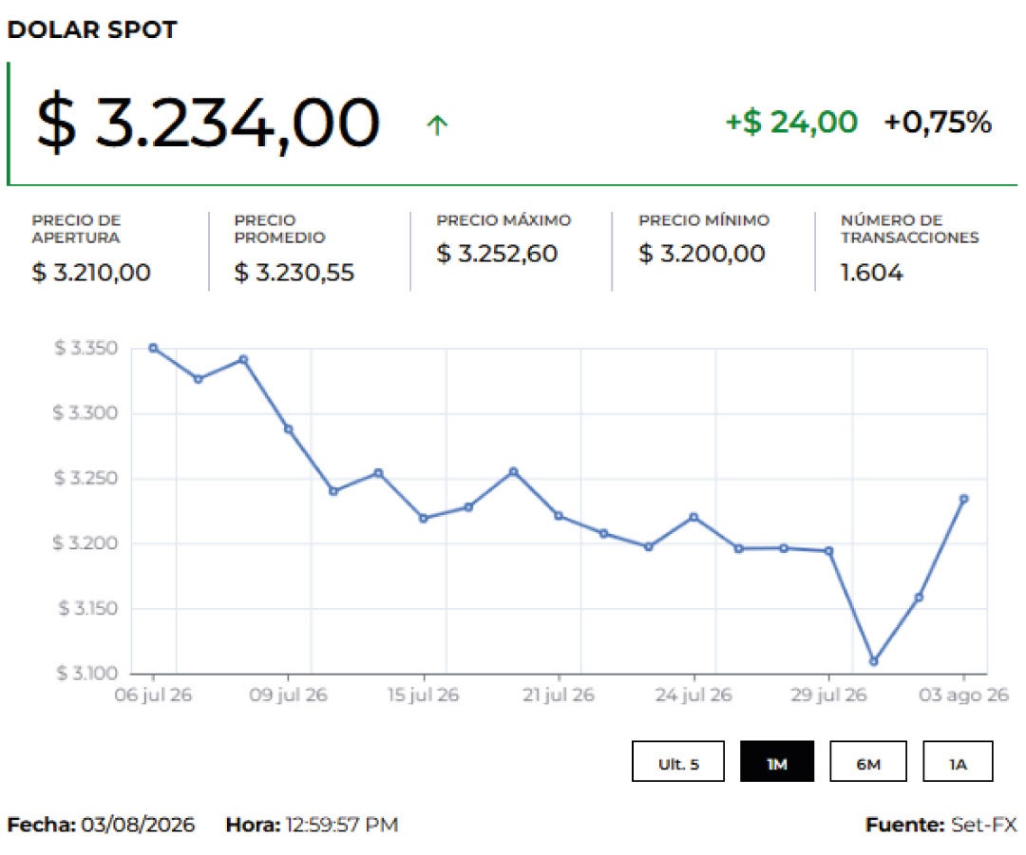Click the data point above 29 jul 26
This screenshot has height=855, width=1026.
829,551
